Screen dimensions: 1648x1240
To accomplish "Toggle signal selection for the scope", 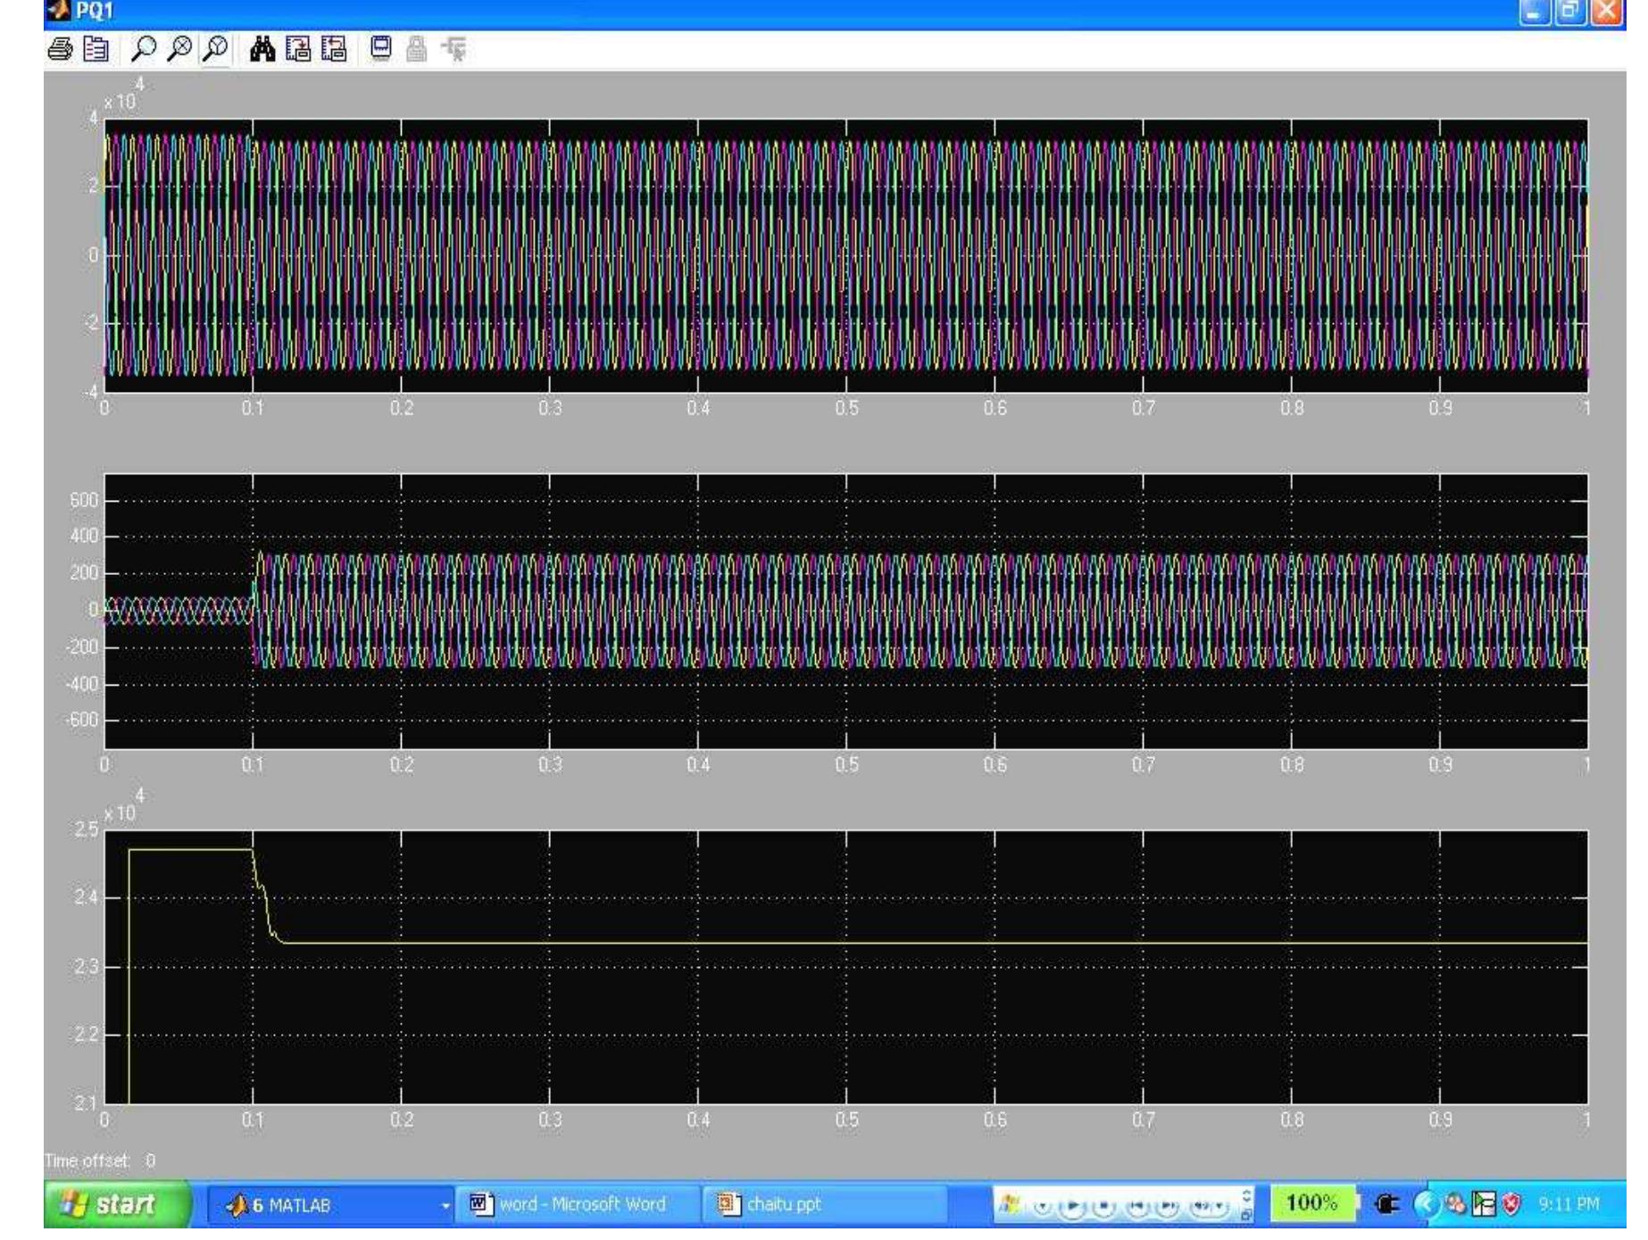I will tap(454, 51).
